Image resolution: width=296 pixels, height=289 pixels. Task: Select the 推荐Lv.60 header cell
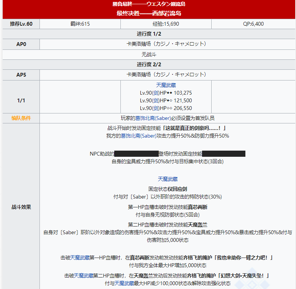pyautogui.click(x=21, y=24)
